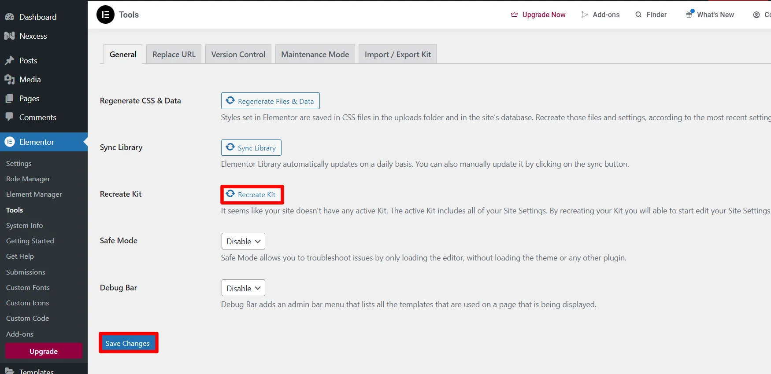Click the refresh icon in Regenerate Files button
Screen dimensions: 771x374
230,100
